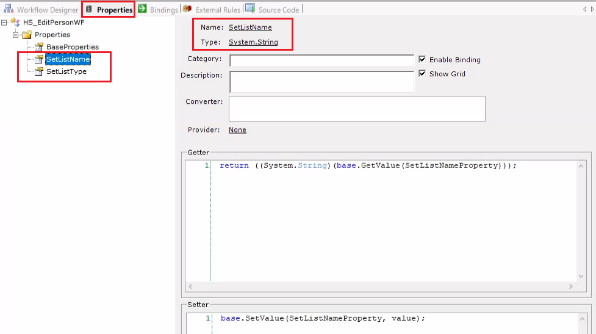Focus the Category input field
596x334 pixels.
(321, 60)
